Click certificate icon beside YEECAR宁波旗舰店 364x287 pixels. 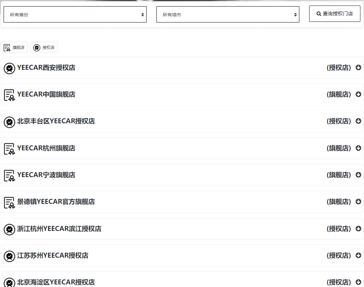click(x=9, y=175)
